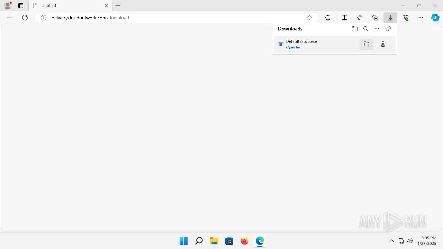The width and height of the screenshot is (443, 249).
Task: Open the Windows Start menu
Action: click(x=183, y=241)
